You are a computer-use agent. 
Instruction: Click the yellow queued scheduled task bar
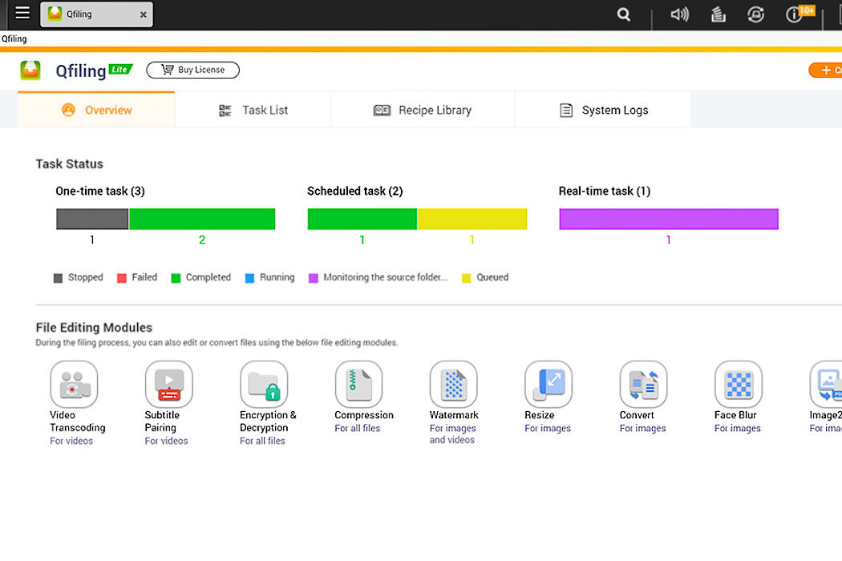[472, 220]
